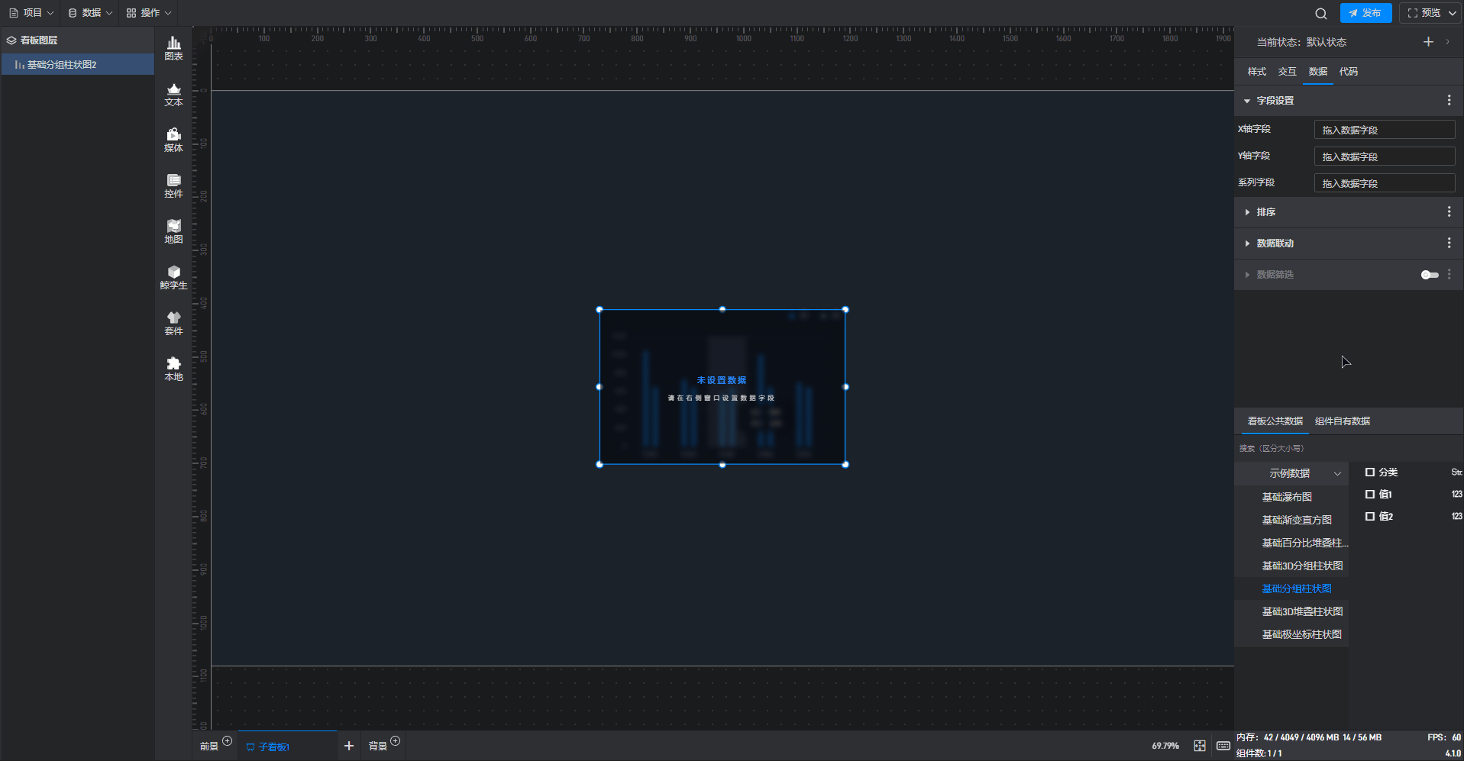Click the chart component on canvas
1464x761 pixels.
[722, 387]
